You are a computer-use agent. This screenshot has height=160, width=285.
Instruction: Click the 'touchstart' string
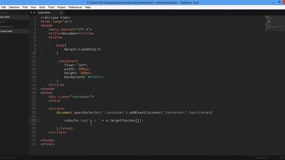(x=175, y=112)
